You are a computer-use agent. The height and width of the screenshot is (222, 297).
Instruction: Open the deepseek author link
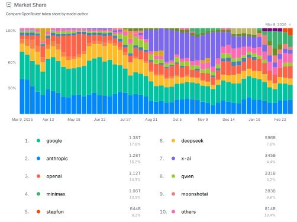(x=192, y=141)
